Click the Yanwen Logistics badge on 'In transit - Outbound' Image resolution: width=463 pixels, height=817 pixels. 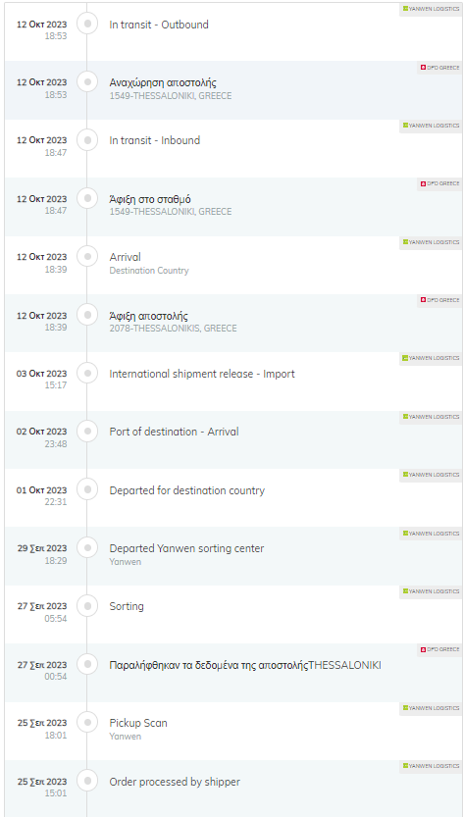(431, 9)
